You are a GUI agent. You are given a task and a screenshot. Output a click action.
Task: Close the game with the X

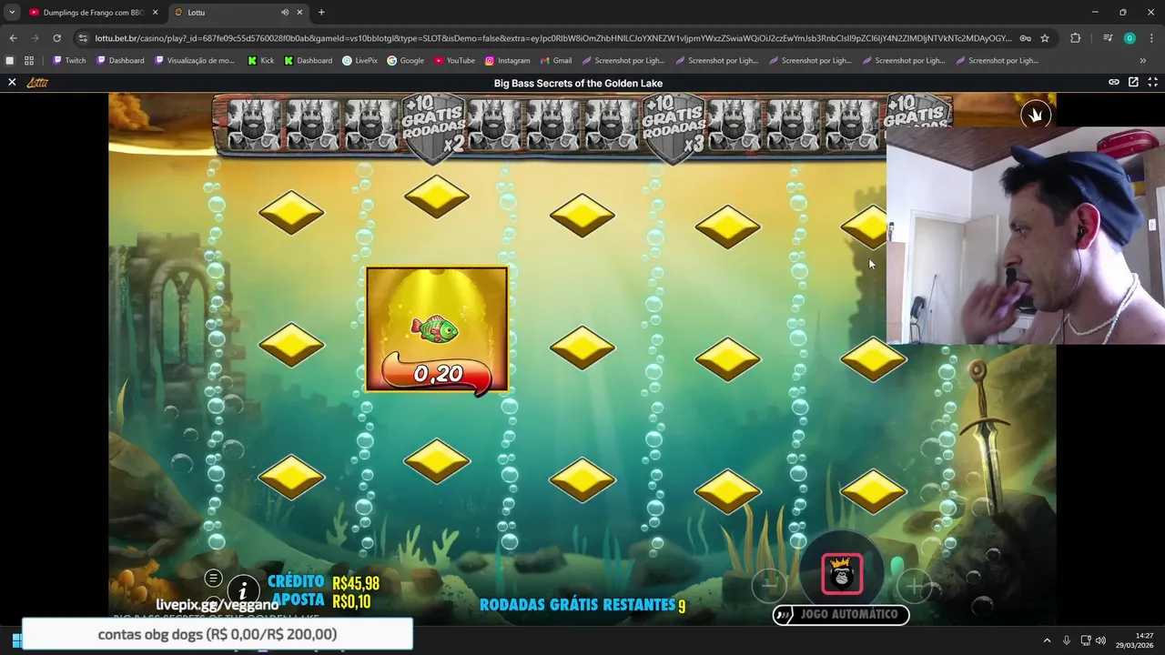pos(12,82)
